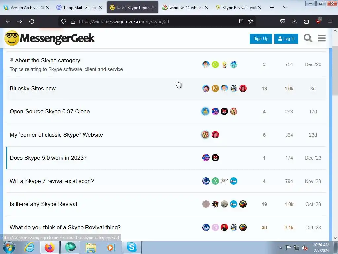
Task: Click red avatar in classic Skype Website row
Action: pyautogui.click(x=215, y=135)
